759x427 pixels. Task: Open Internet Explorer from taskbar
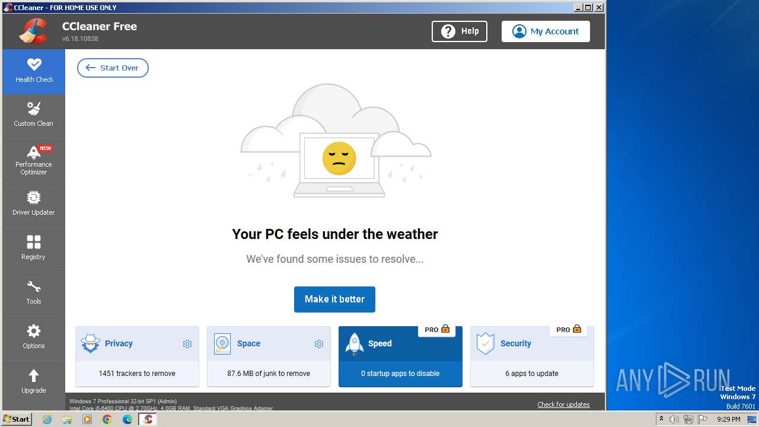pyautogui.click(x=47, y=419)
